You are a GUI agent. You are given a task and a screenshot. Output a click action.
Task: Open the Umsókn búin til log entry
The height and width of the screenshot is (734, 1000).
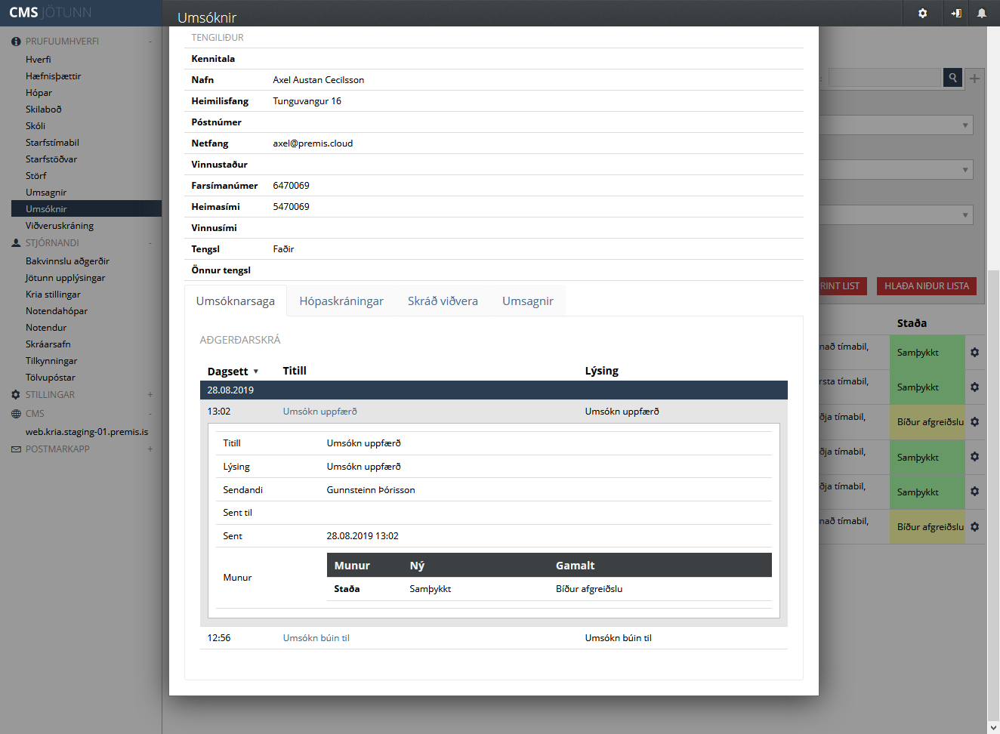pyautogui.click(x=316, y=638)
